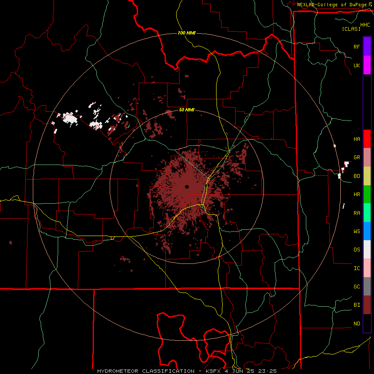Screen dimensions: 374x374
Task: Click the UK legend label
Action: coord(357,65)
